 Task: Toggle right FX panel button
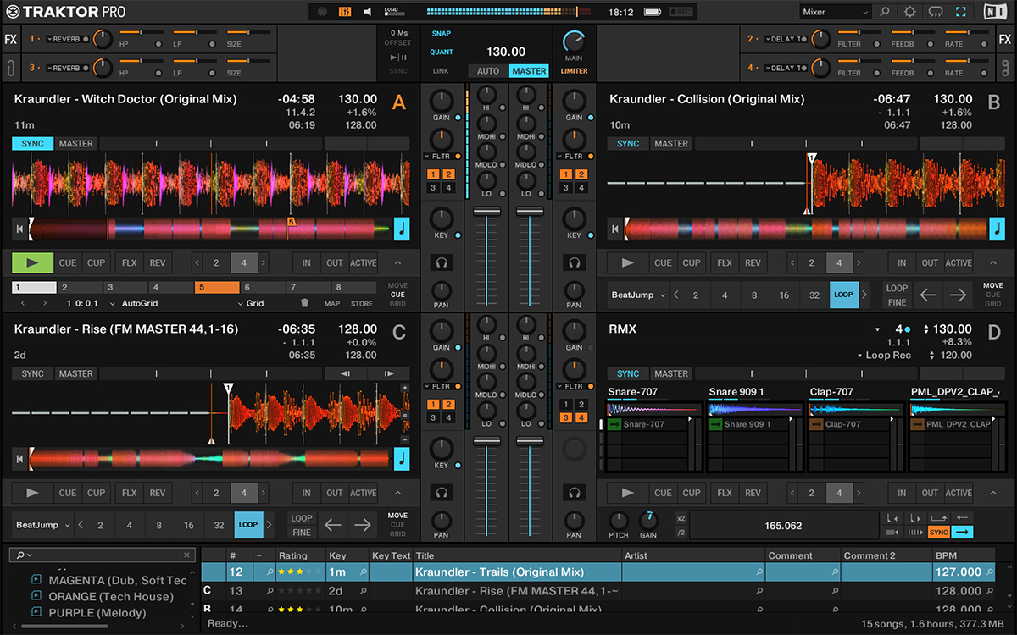coord(1006,40)
